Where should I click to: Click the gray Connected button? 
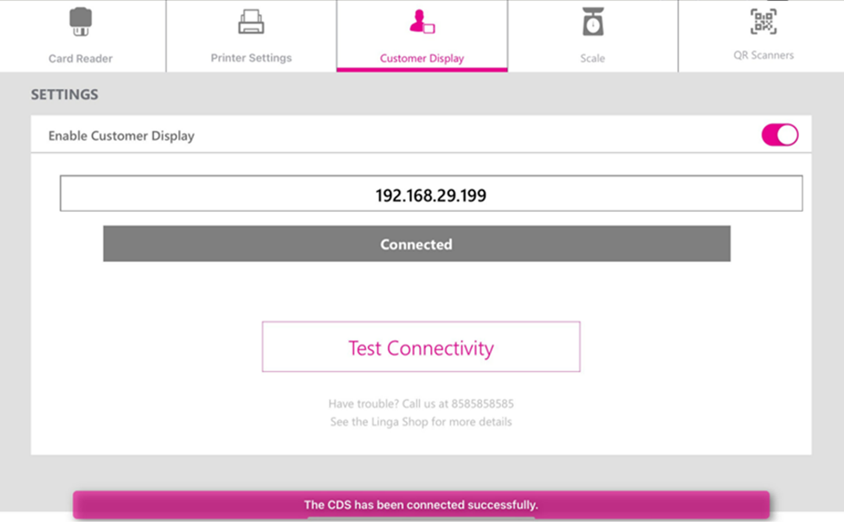416,244
